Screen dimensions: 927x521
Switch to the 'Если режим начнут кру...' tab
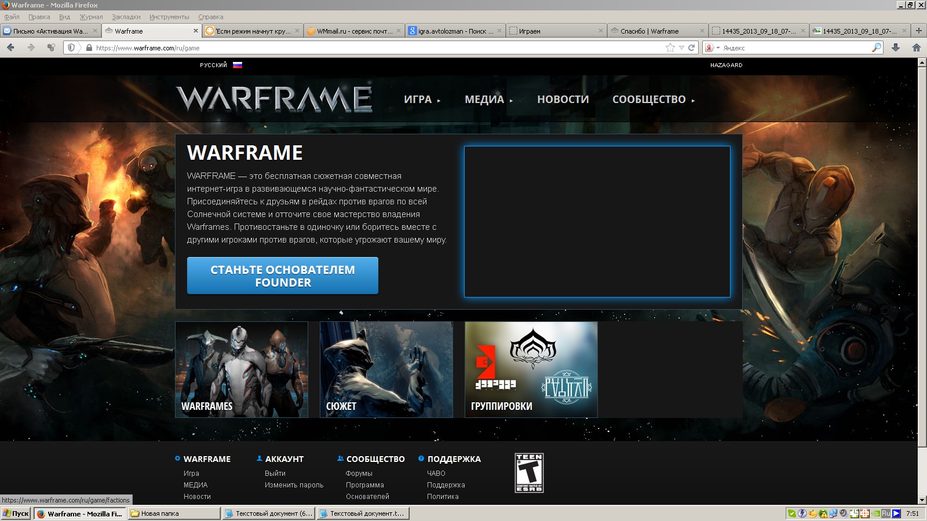(253, 31)
